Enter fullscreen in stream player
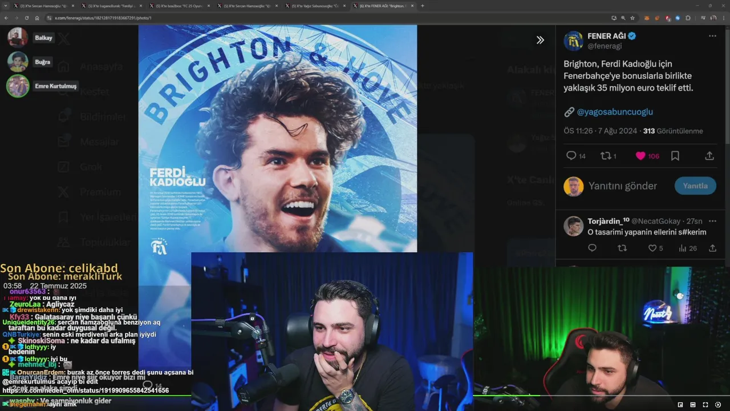Viewport: 730px width, 411px height. (705, 405)
